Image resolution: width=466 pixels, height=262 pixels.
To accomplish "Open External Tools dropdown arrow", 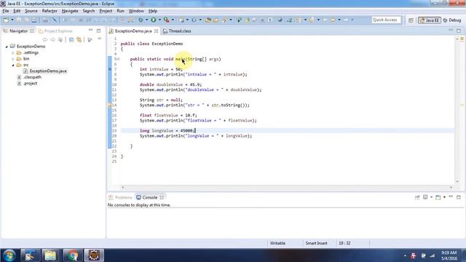I will (x=173, y=20).
